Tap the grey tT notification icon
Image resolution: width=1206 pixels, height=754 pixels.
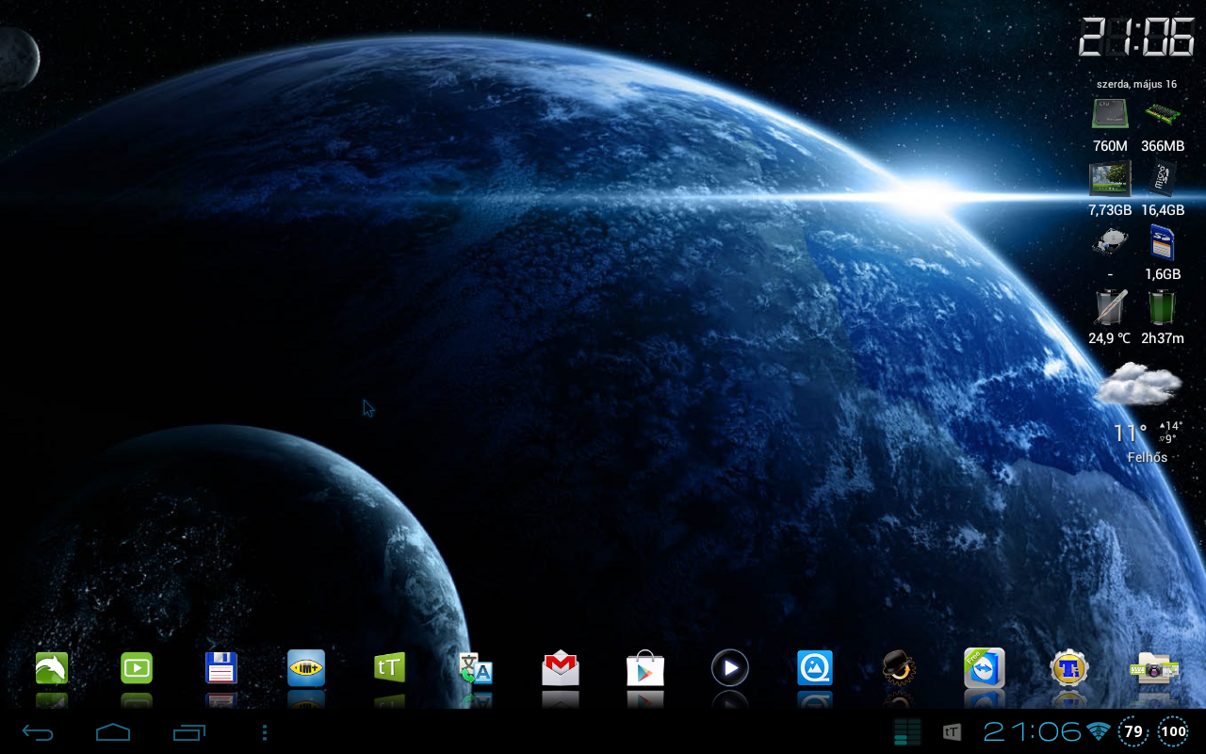952,732
